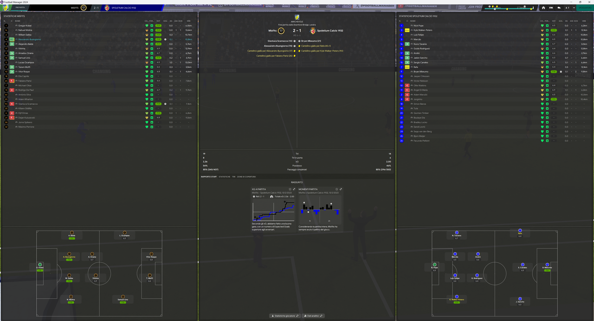Screen dimensions: 594x321
Task: Switch to the Statistiche tab
Action: [x=225, y=177]
